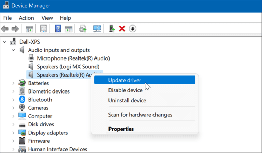This screenshot has width=262, height=153.
Task: Collapse the Dell-XPS root node
Action: [x=5, y=42]
